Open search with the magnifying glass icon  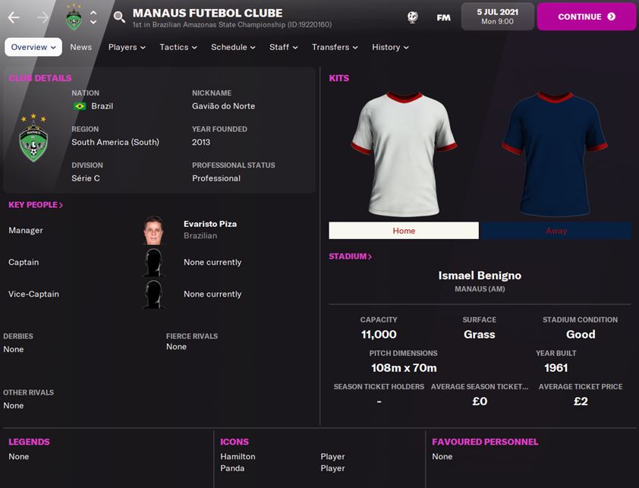[119, 17]
